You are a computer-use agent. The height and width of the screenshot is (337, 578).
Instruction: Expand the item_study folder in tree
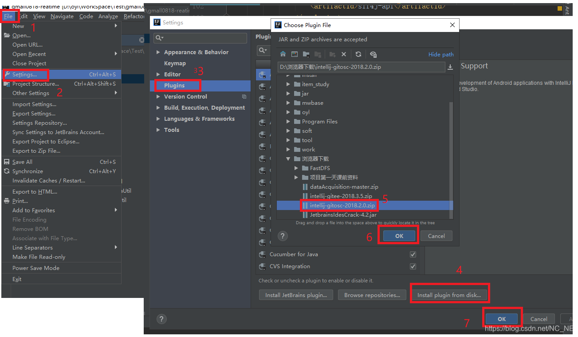coord(288,84)
